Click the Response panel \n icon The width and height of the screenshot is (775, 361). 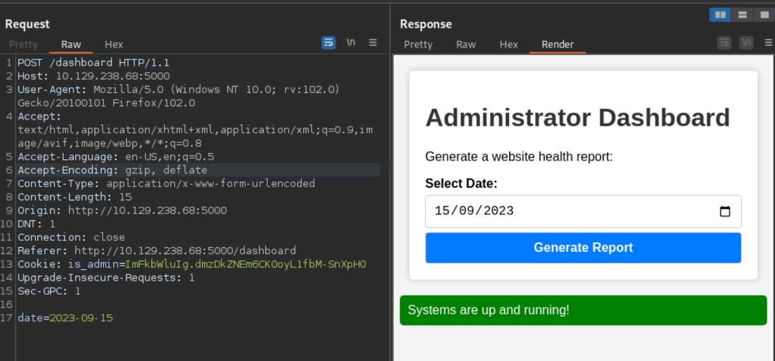click(747, 42)
